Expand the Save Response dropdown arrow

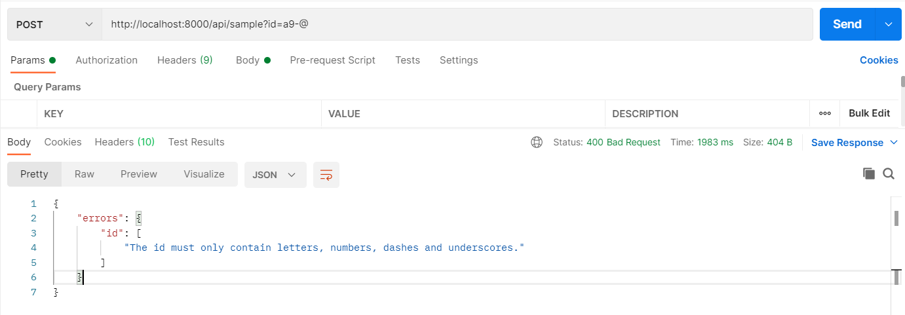(x=895, y=143)
